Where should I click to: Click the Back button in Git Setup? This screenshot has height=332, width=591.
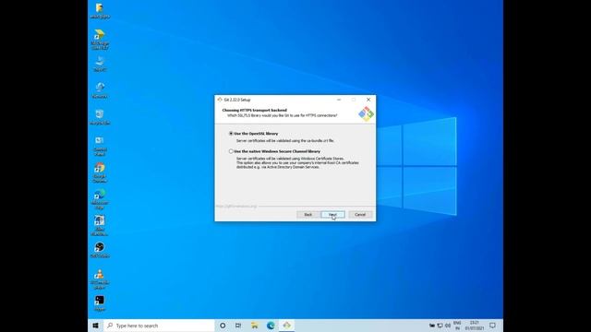click(308, 215)
